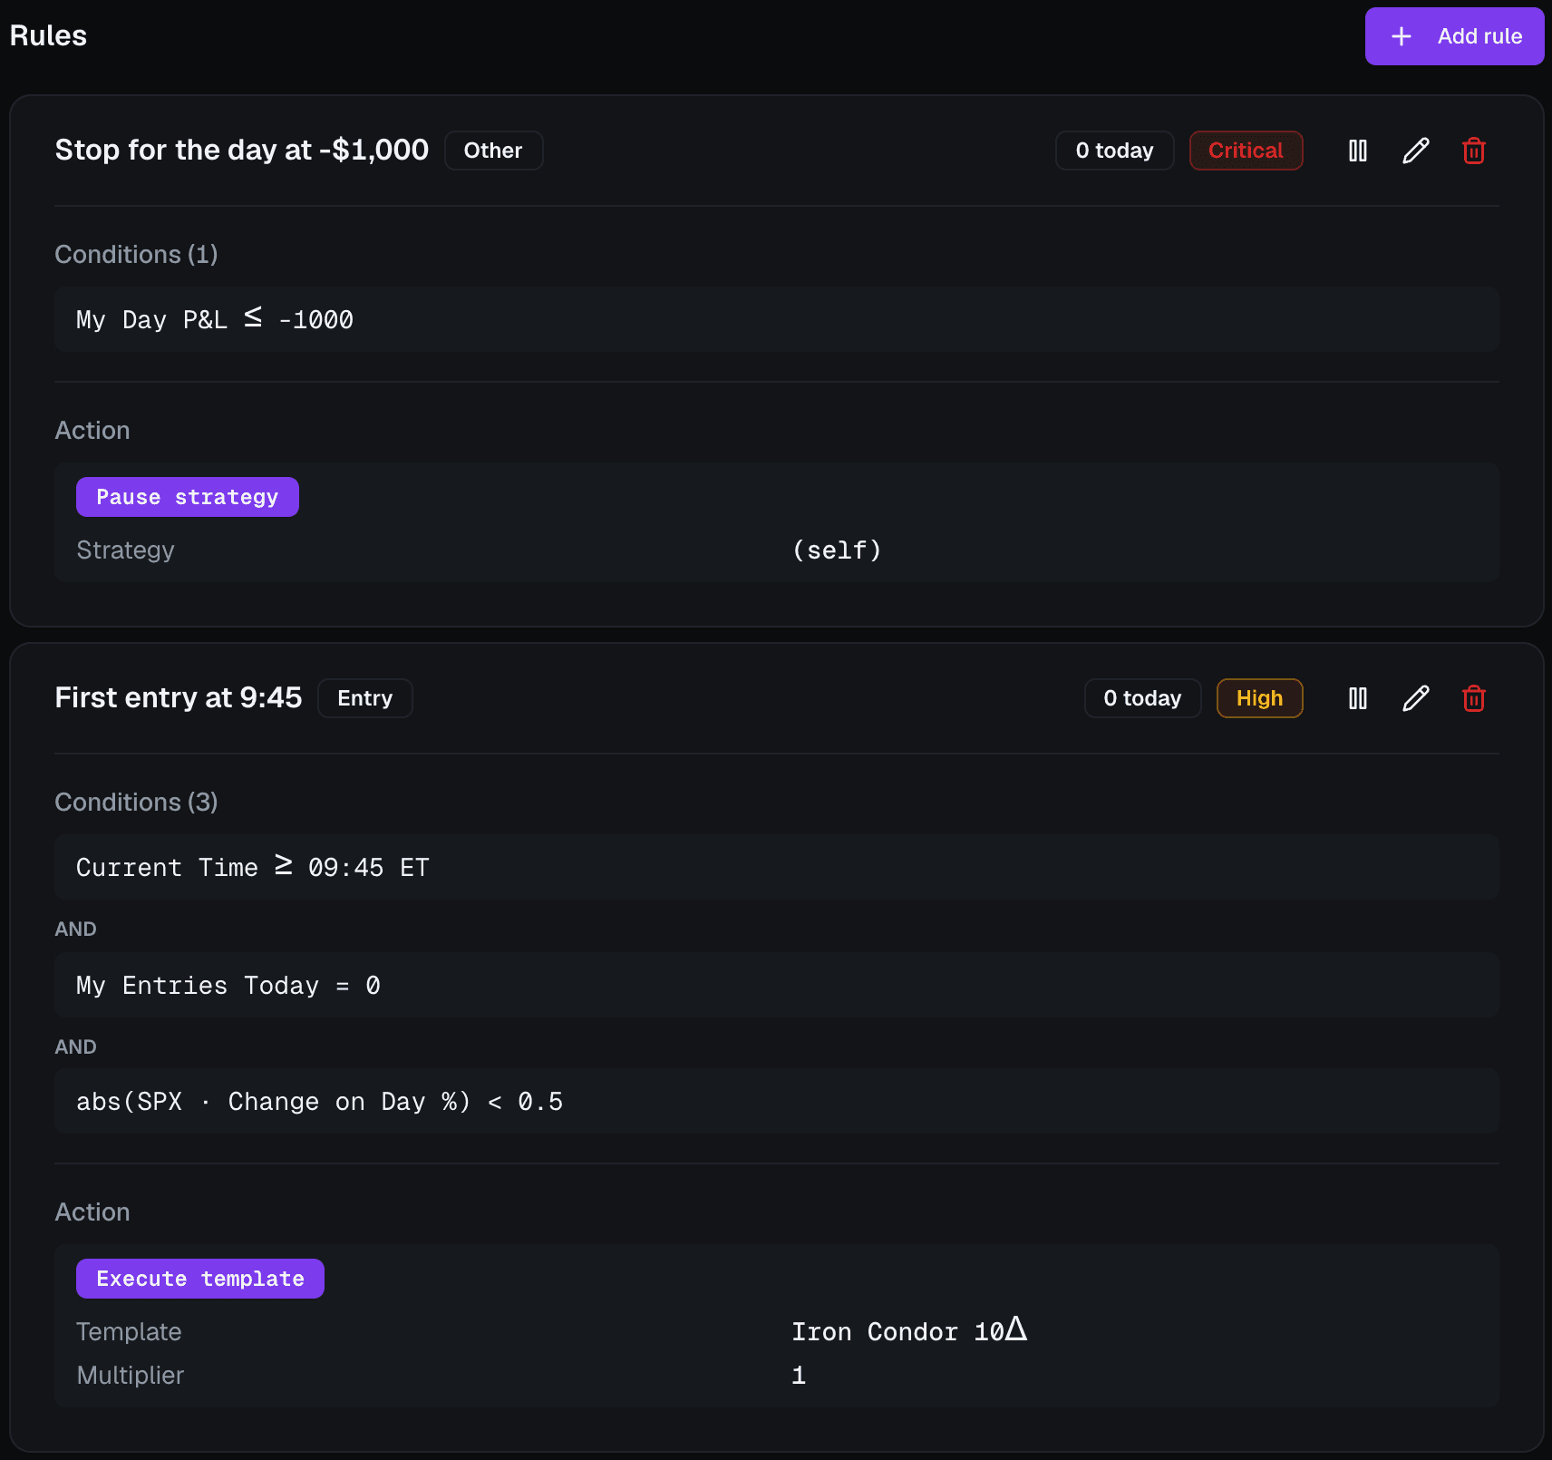Click the Iron Condor 10Δ template value
The height and width of the screenshot is (1460, 1552).
pos(909,1330)
